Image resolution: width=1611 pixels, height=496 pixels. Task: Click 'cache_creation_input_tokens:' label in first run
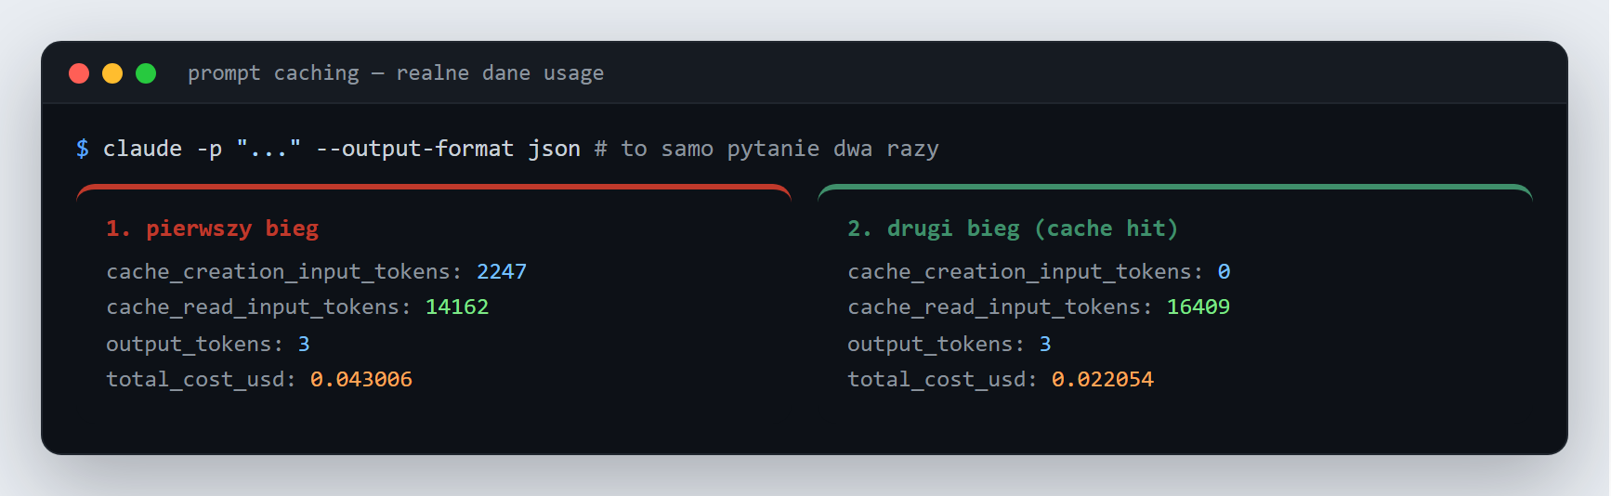(284, 271)
